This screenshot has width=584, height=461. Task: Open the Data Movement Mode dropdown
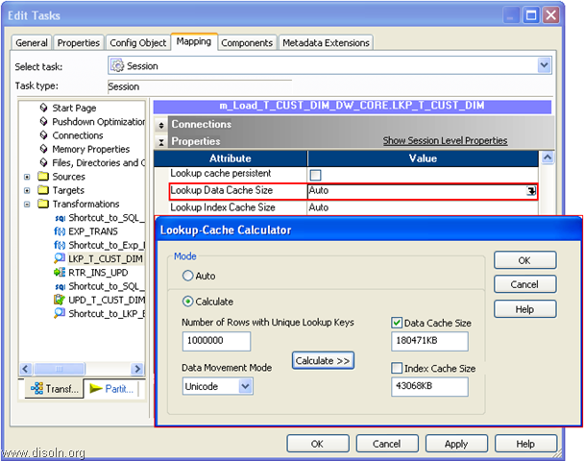[x=245, y=386]
